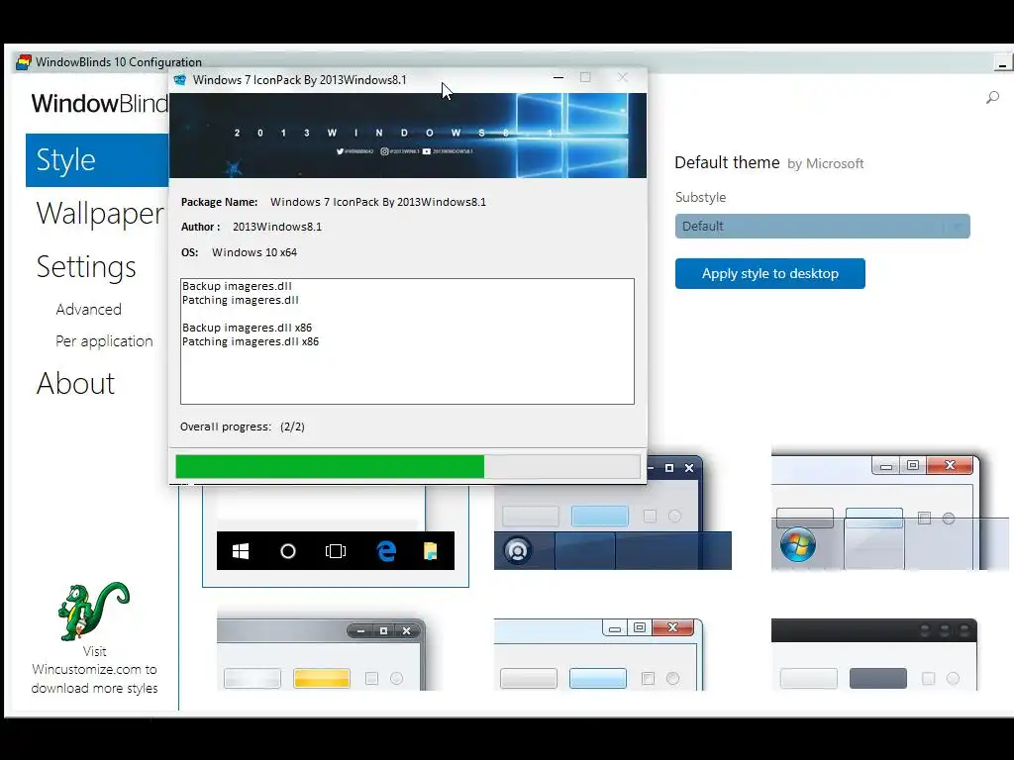The height and width of the screenshot is (760, 1014).
Task: Click the Patching imageres.dll x86 log line
Action: tap(251, 341)
